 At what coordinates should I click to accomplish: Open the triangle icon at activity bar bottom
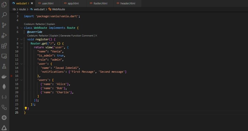(4, 128)
